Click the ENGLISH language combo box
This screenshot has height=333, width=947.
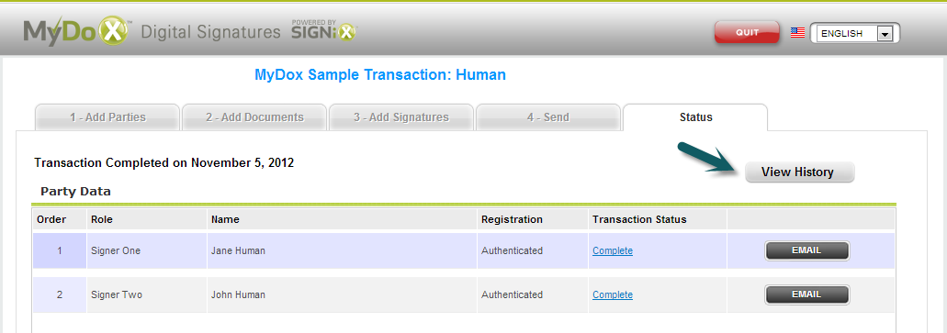tap(854, 34)
